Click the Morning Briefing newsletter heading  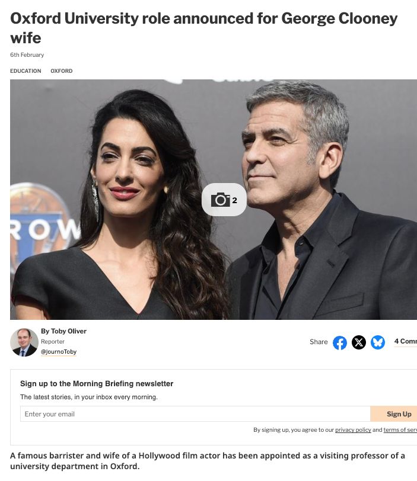pyautogui.click(x=97, y=384)
